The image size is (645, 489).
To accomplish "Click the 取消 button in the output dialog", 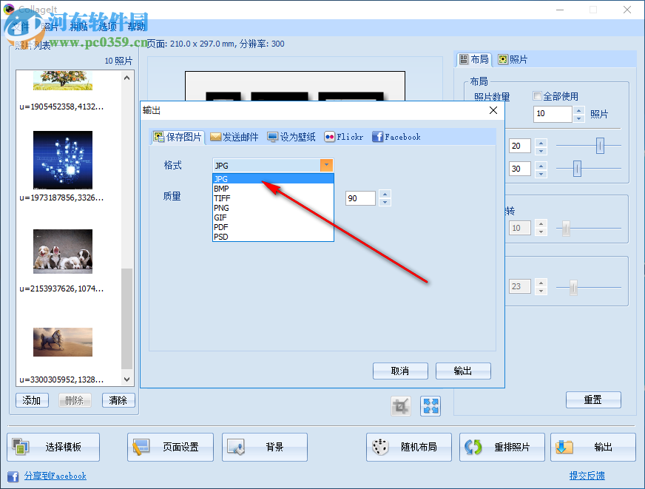I will tap(400, 371).
